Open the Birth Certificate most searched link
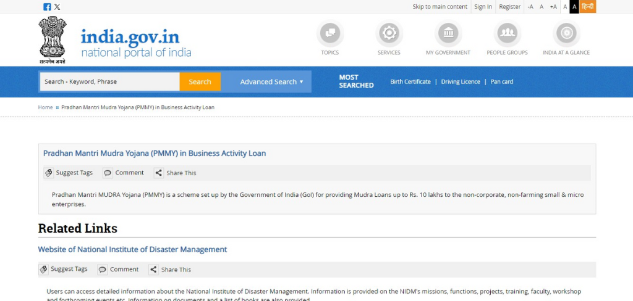Screen dimensions: 633x301 coord(410,82)
